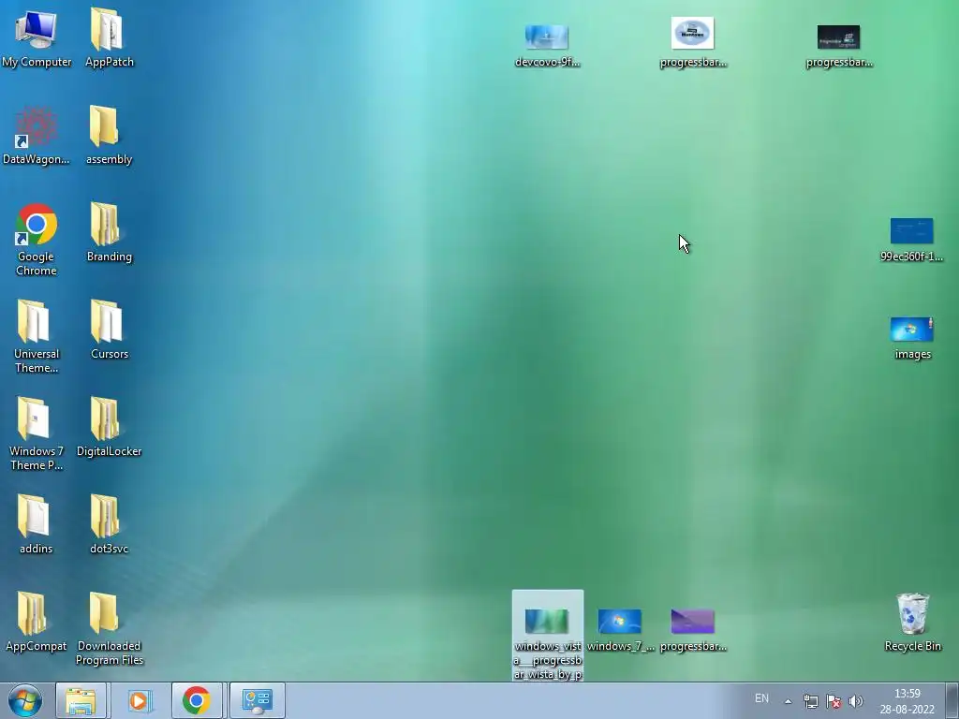The width and height of the screenshot is (959, 719).
Task: Select the Windows 7 Theme P... folder
Action: [37, 433]
